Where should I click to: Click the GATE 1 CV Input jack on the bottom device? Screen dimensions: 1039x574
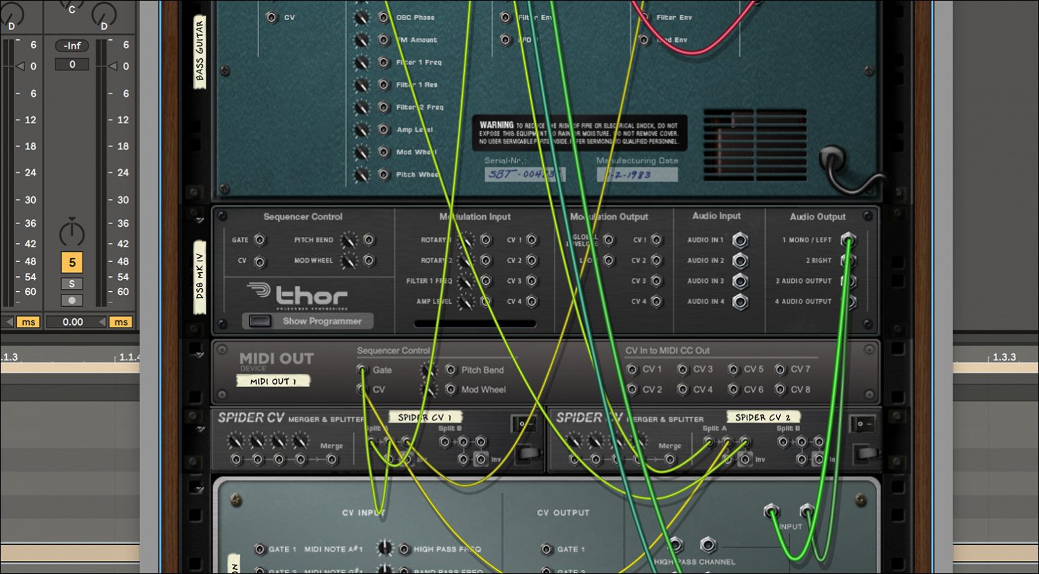pyautogui.click(x=259, y=549)
